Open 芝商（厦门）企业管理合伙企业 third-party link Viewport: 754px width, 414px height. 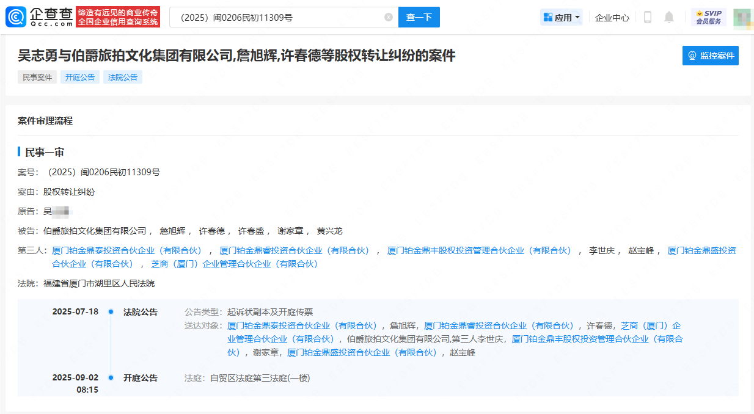[235, 264]
